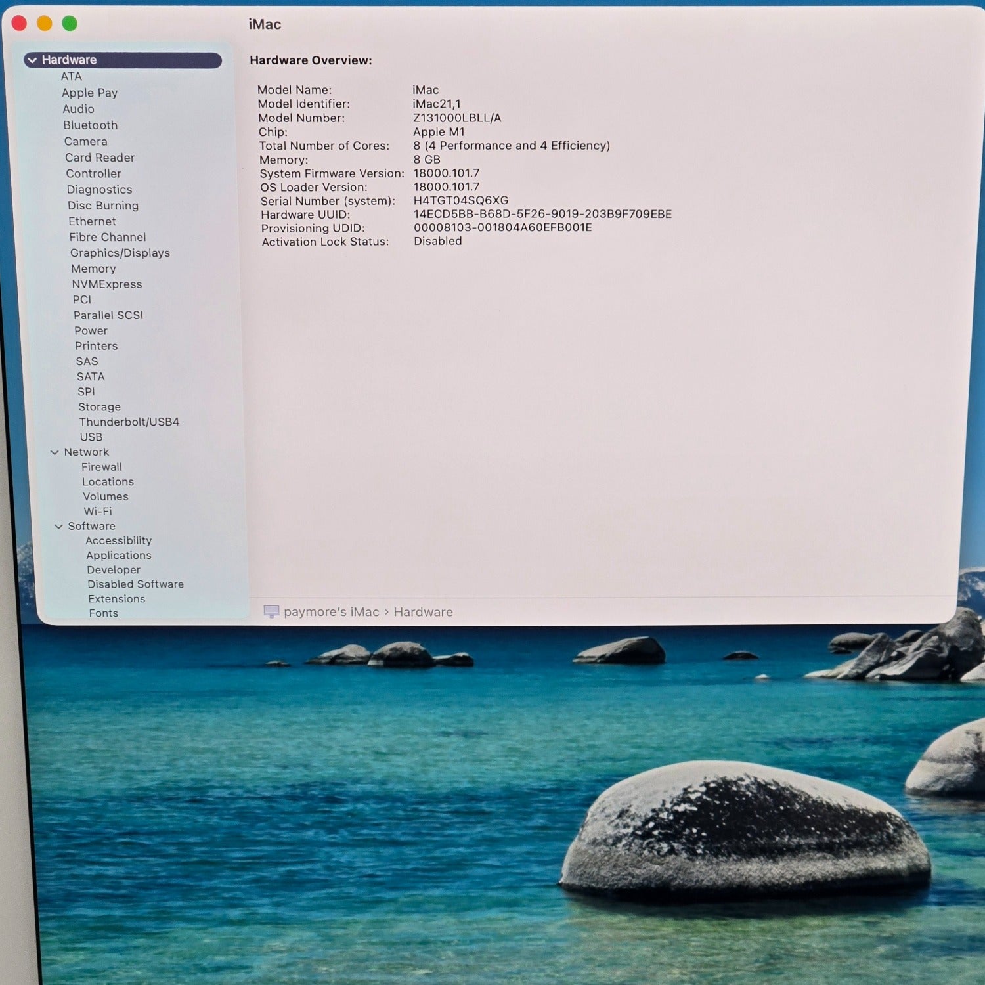Select Applications under Software
This screenshot has height=985, width=985.
tap(118, 556)
